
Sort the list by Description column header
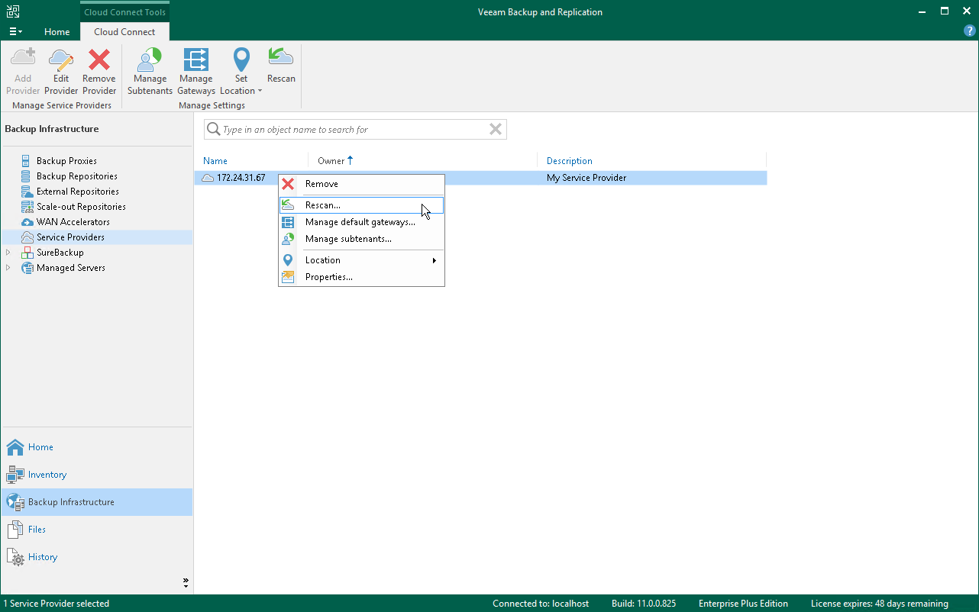(x=570, y=161)
